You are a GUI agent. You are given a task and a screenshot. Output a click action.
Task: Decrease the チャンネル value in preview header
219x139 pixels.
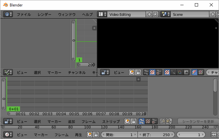(208, 73)
